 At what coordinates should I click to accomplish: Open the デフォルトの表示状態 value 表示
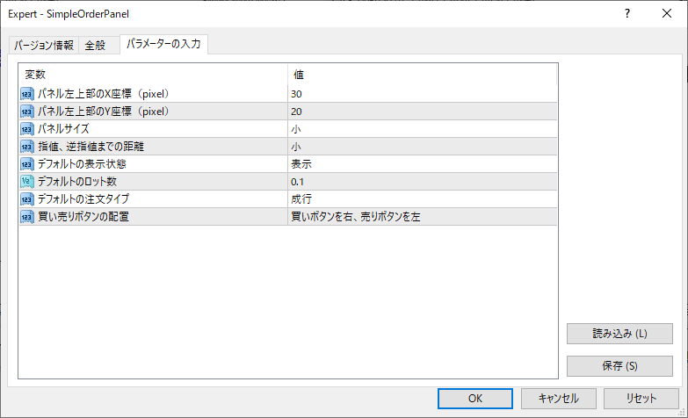(x=422, y=164)
